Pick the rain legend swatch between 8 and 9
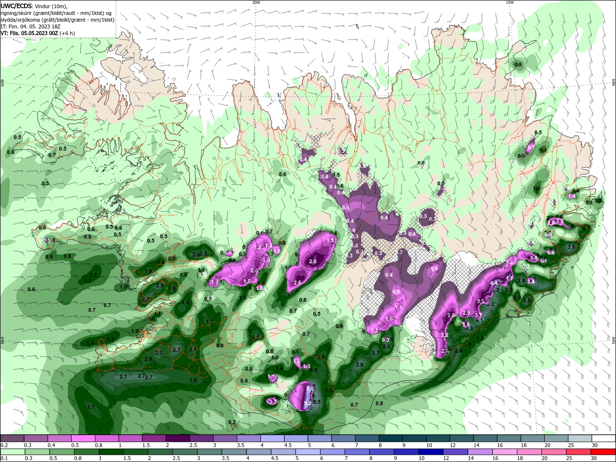616x462 pixels. tap(382, 452)
